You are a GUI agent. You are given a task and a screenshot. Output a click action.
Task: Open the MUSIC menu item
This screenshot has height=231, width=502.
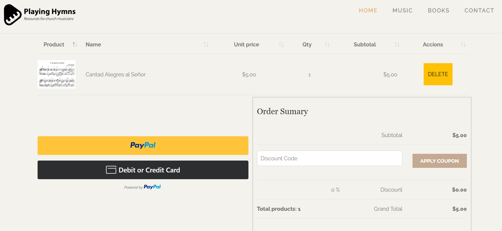click(x=403, y=11)
